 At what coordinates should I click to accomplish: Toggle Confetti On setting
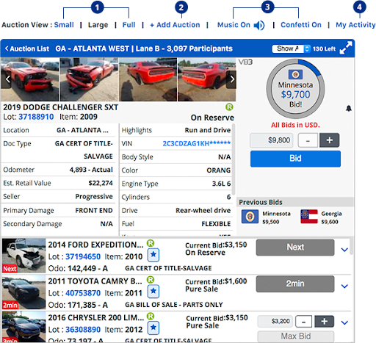(x=301, y=25)
